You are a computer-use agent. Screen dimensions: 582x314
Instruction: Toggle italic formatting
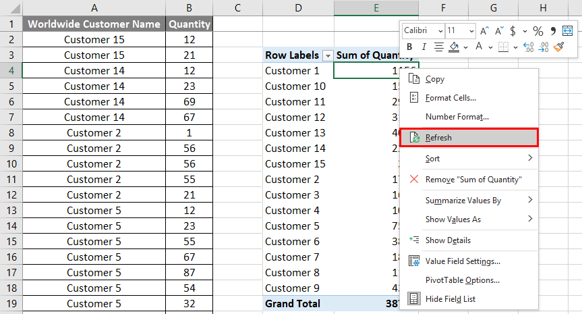pyautogui.click(x=424, y=47)
